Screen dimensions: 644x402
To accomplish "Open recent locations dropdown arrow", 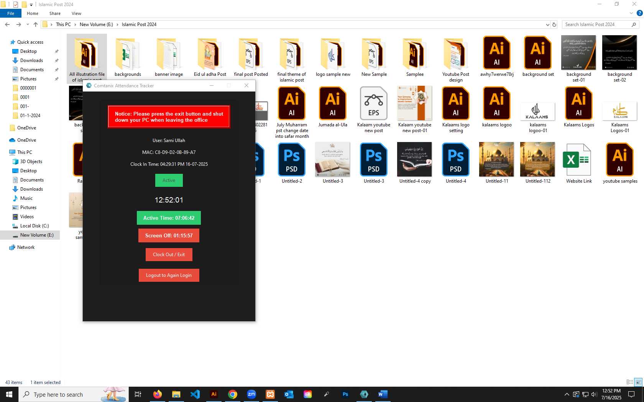I will coord(28,25).
